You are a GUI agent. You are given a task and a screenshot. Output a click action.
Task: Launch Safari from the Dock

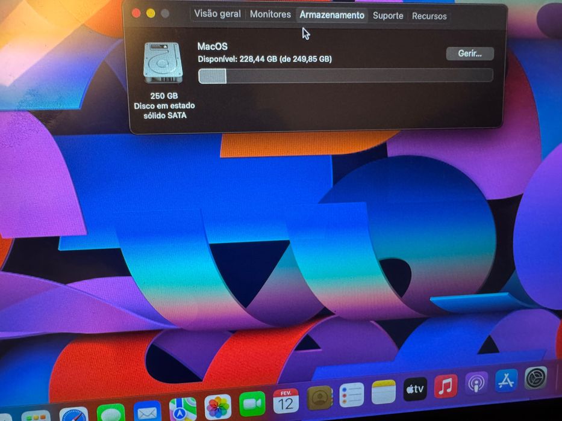tap(74, 414)
